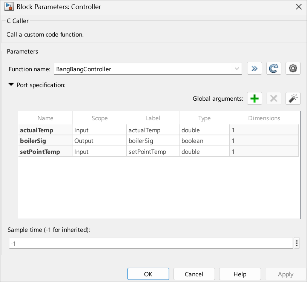Apply the parameter changes
Image resolution: width=307 pixels, height=282 pixels.
[286, 274]
